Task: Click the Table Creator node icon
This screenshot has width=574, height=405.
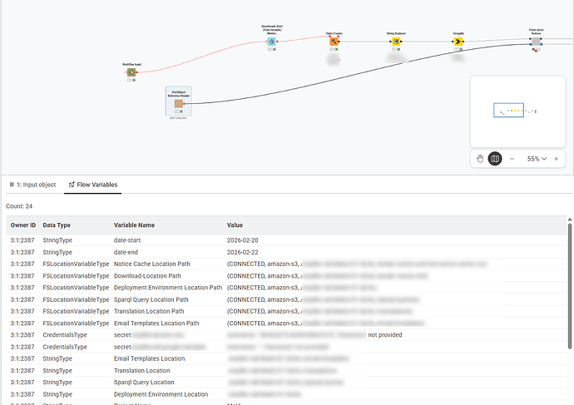Action: point(334,41)
